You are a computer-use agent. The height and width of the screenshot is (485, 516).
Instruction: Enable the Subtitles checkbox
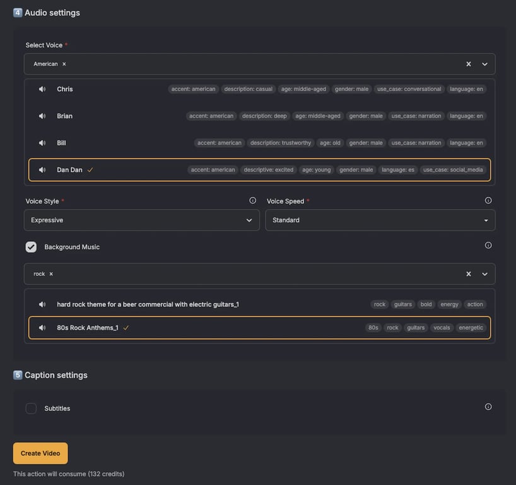(31, 409)
